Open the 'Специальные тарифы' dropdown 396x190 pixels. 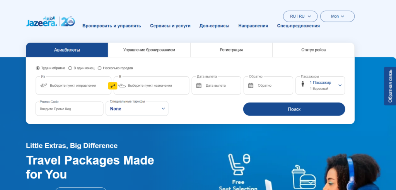point(137,109)
